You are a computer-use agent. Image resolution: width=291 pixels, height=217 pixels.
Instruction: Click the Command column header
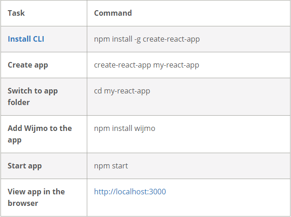click(113, 13)
